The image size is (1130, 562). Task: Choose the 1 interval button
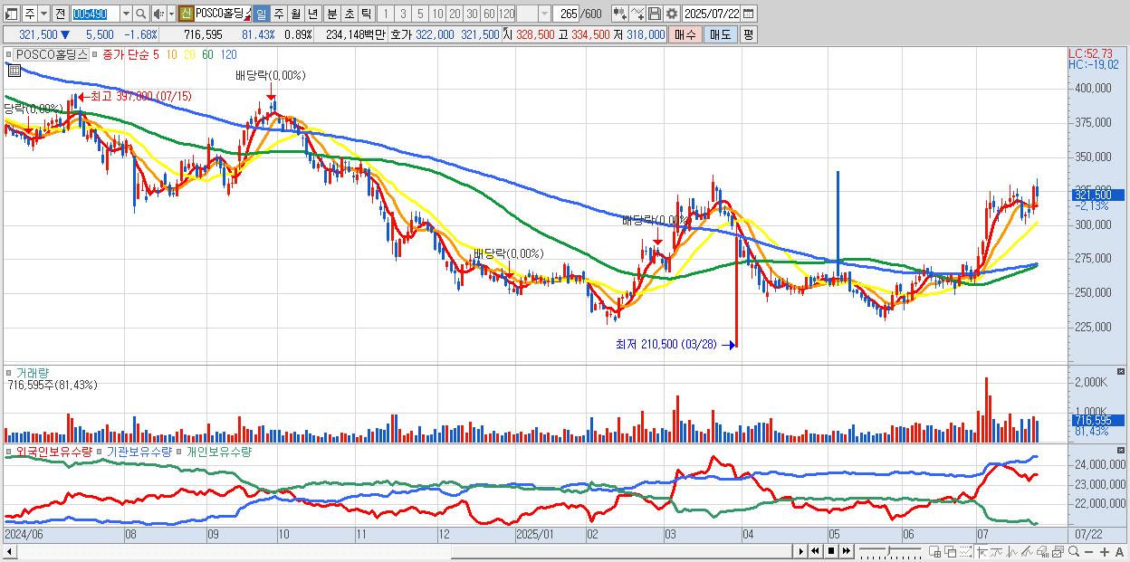tap(386, 14)
